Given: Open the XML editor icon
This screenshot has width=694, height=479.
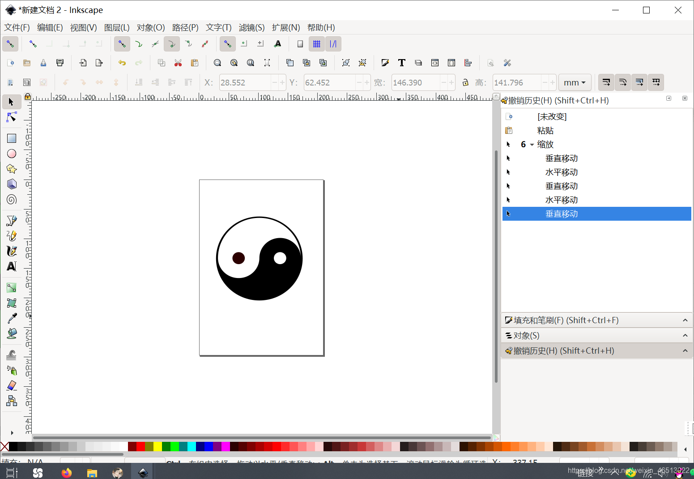Looking at the screenshot, I should click(434, 63).
